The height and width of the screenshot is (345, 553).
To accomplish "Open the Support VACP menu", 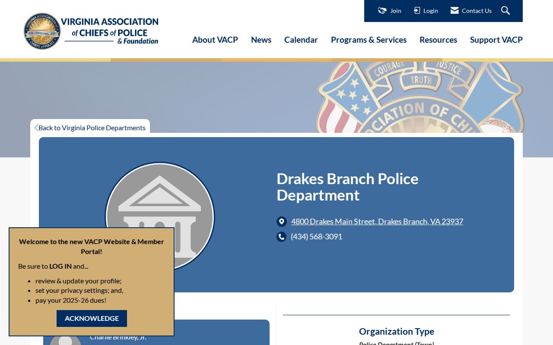I will (496, 40).
